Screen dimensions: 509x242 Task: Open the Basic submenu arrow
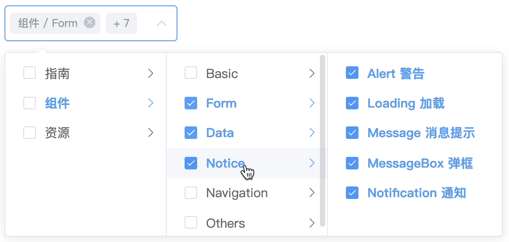(x=312, y=73)
